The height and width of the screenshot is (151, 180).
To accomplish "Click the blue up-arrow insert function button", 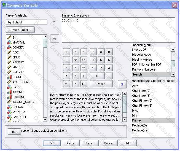I will click(x=122, y=84).
